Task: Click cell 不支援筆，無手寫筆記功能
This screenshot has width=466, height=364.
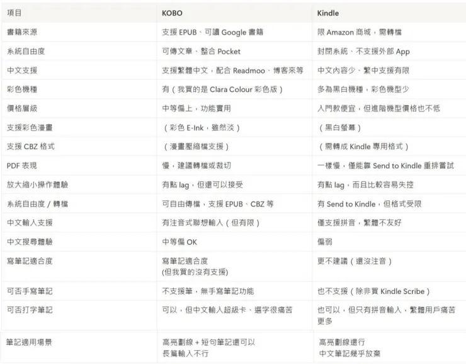Action: click(208, 291)
